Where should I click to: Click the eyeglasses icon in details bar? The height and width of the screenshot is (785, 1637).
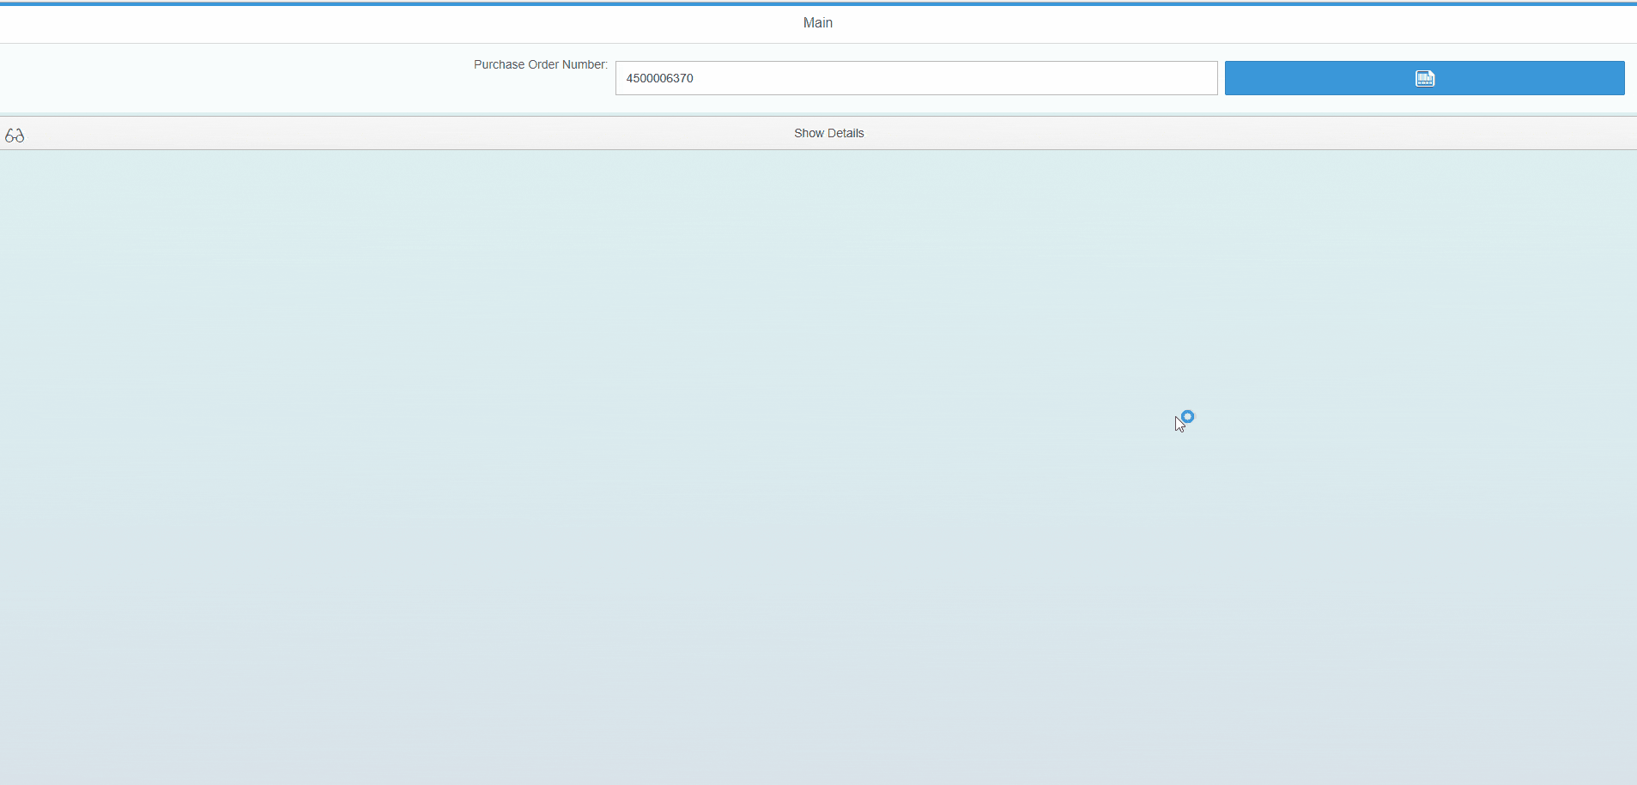[15, 136]
